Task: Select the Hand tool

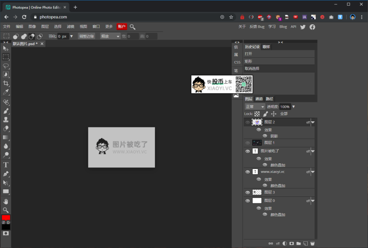Action: (5, 201)
